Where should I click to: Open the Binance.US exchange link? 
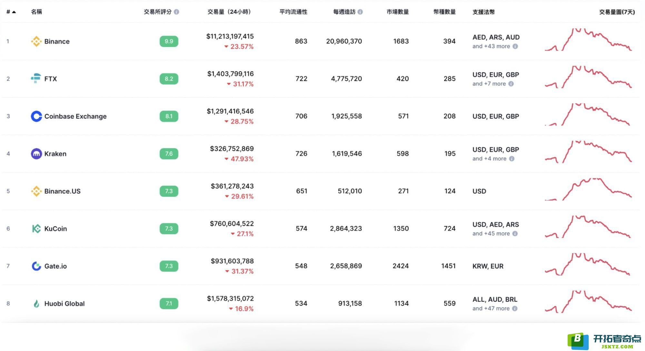[62, 191]
